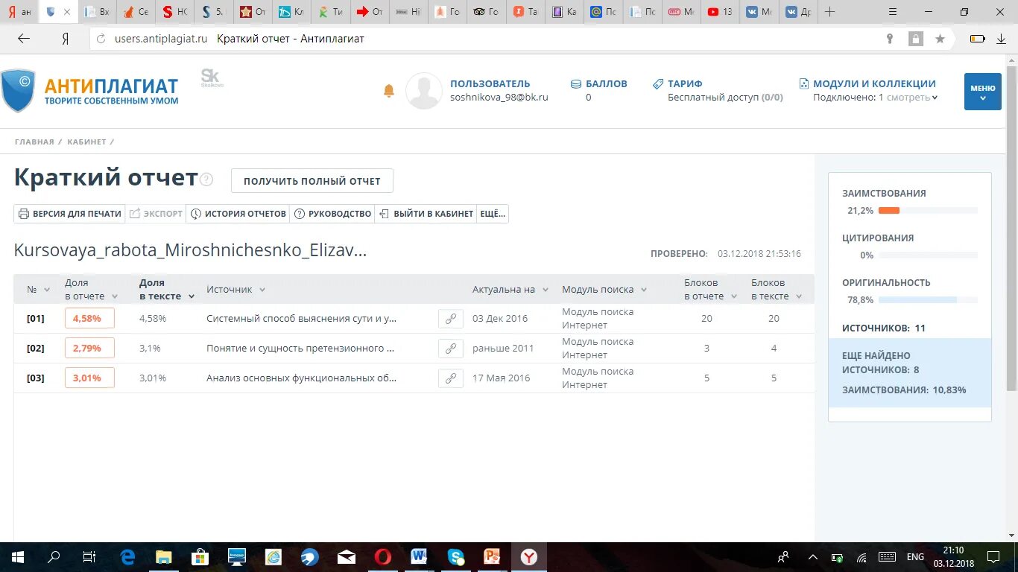The image size is (1018, 572).
Task: Go to КАБИНЕТ breadcrumb
Action: 86,142
